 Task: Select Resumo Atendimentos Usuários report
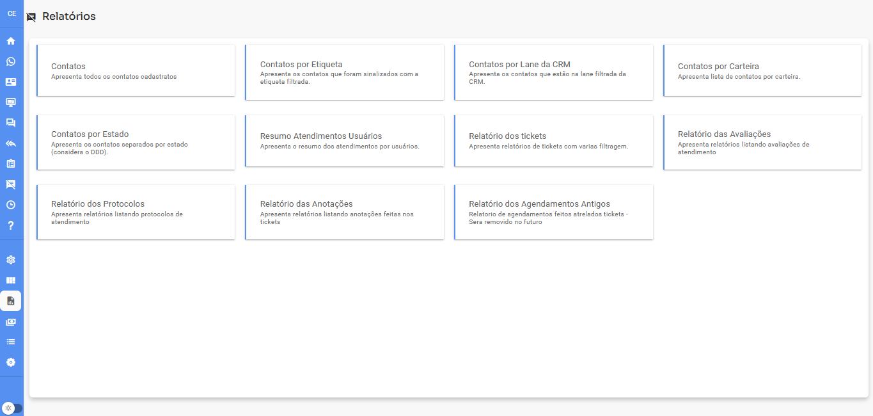click(x=344, y=141)
